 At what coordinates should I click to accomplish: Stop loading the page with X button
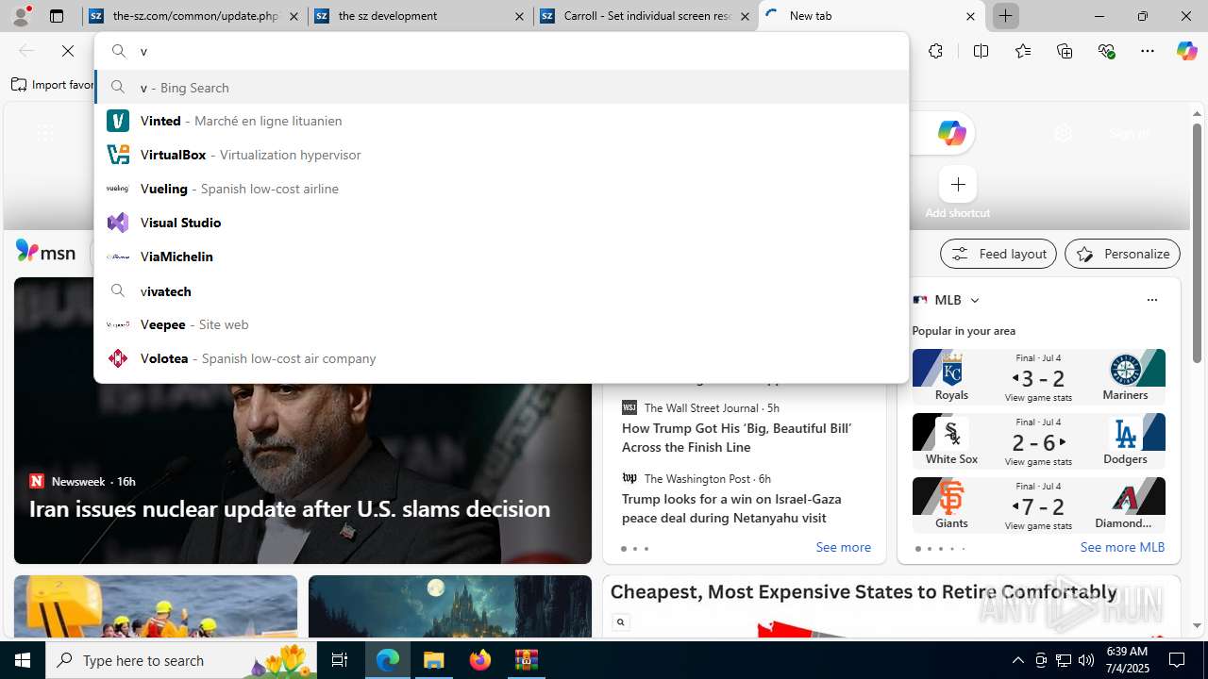(x=68, y=51)
